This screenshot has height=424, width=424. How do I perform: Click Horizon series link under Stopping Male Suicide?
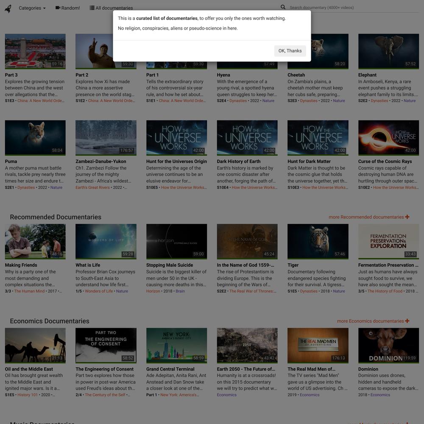(x=153, y=291)
